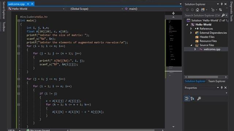Open the zoom level 100 % dropdown
Image resolution: width=234 pixels, height=131 pixels.
click(x=19, y=130)
